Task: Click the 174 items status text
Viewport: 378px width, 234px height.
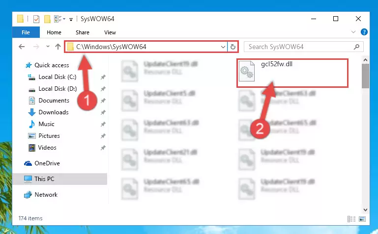Action: coord(30,218)
